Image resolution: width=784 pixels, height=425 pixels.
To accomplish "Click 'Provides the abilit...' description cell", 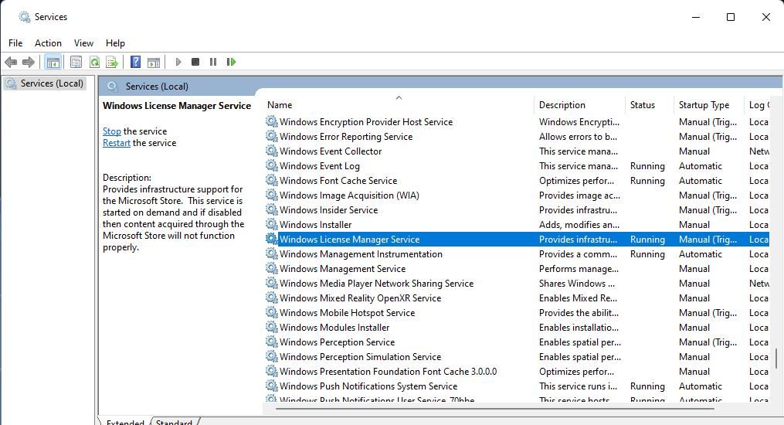I will [x=579, y=312].
